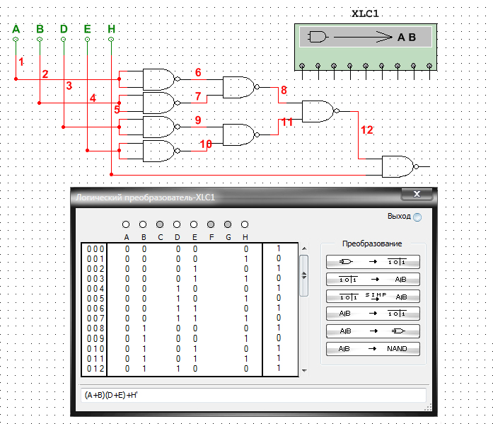The image size is (493, 424).
Task: Click truth table to simplified expression SIMP button
Action: click(373, 297)
